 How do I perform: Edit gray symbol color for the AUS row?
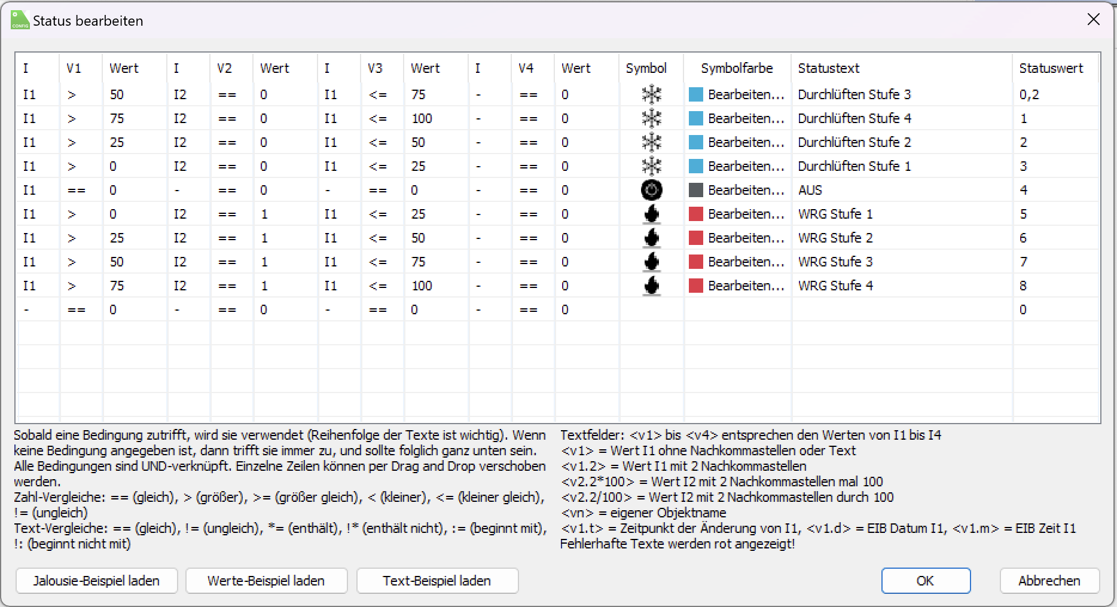[x=737, y=190]
